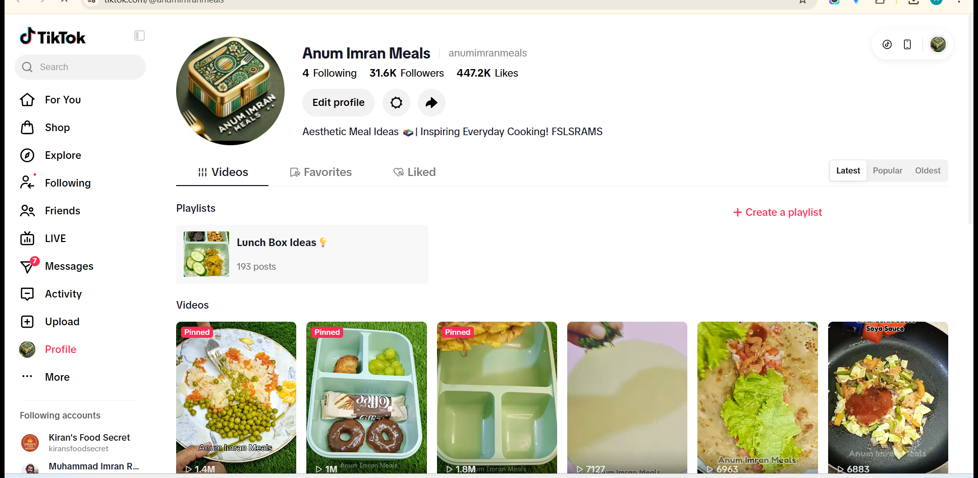Click the share profile arrow icon

pyautogui.click(x=431, y=103)
